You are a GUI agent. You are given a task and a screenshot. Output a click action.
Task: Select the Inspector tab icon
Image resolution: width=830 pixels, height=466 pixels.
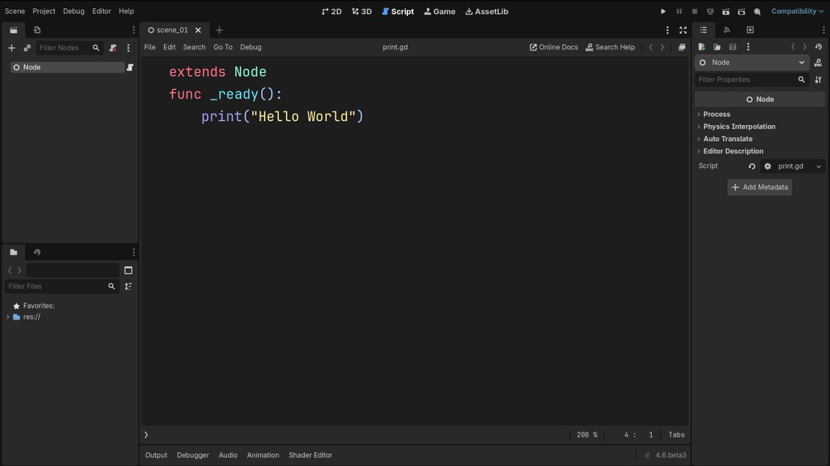703,30
